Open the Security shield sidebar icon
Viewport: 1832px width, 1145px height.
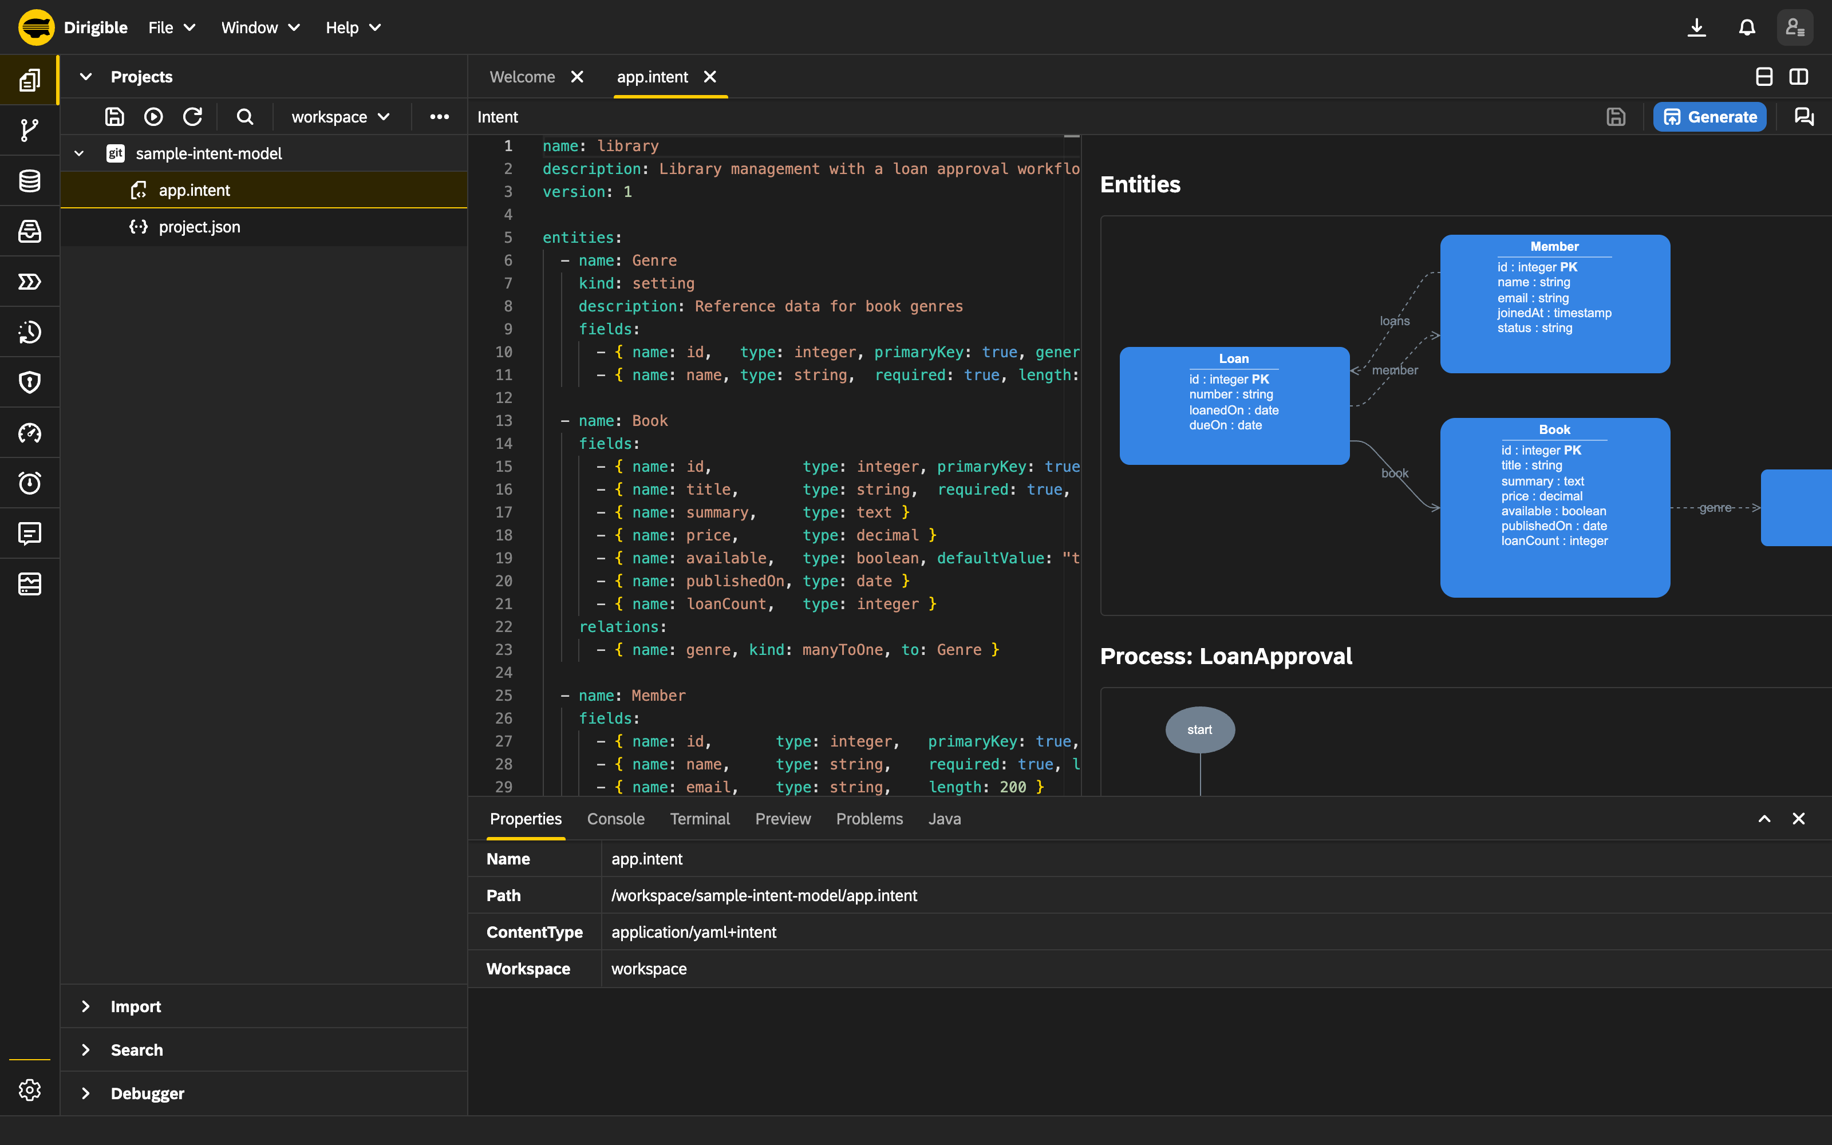coord(30,382)
